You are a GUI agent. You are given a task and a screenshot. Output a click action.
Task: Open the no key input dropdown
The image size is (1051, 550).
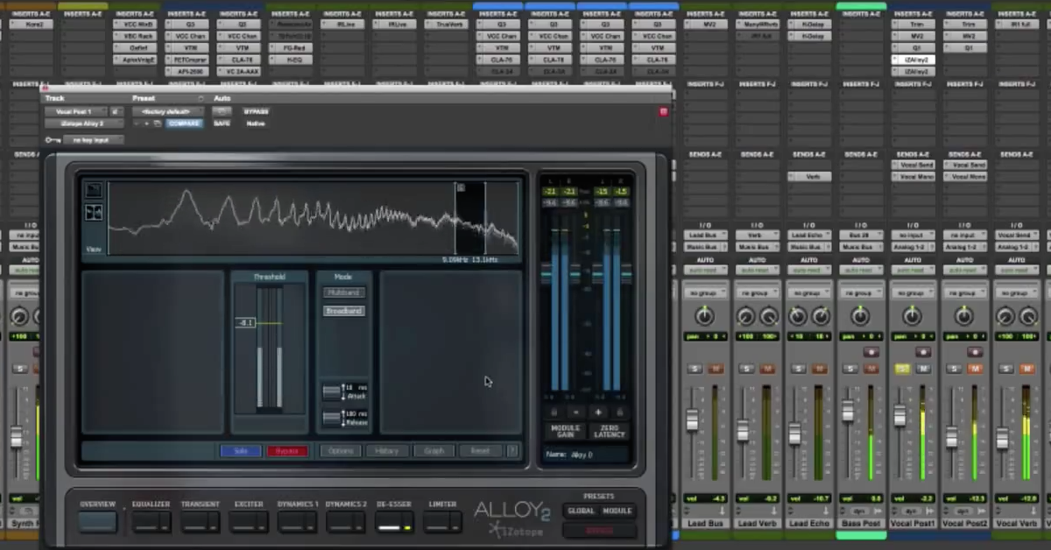[x=94, y=140]
